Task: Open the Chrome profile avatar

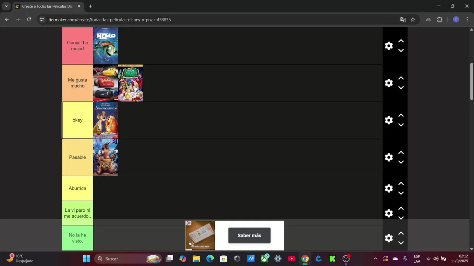Action: [x=456, y=20]
